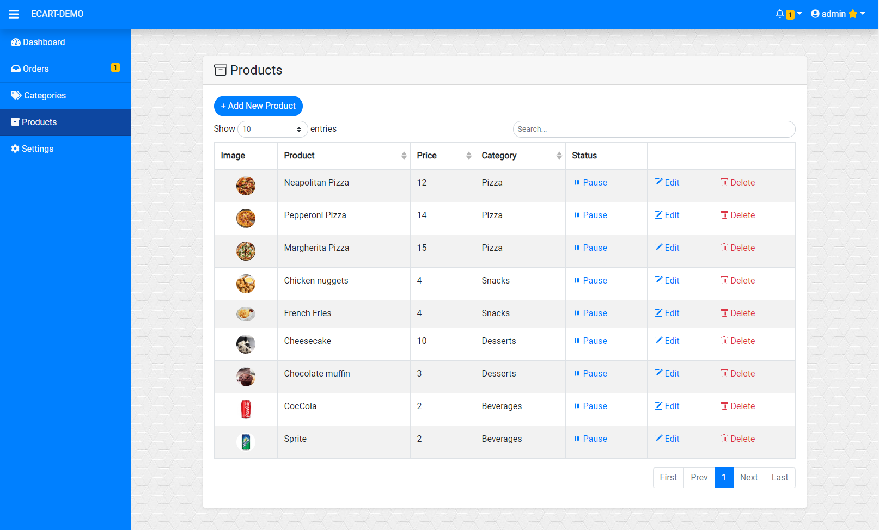Click the Orders count badge
Screen dimensions: 879x530
point(115,67)
